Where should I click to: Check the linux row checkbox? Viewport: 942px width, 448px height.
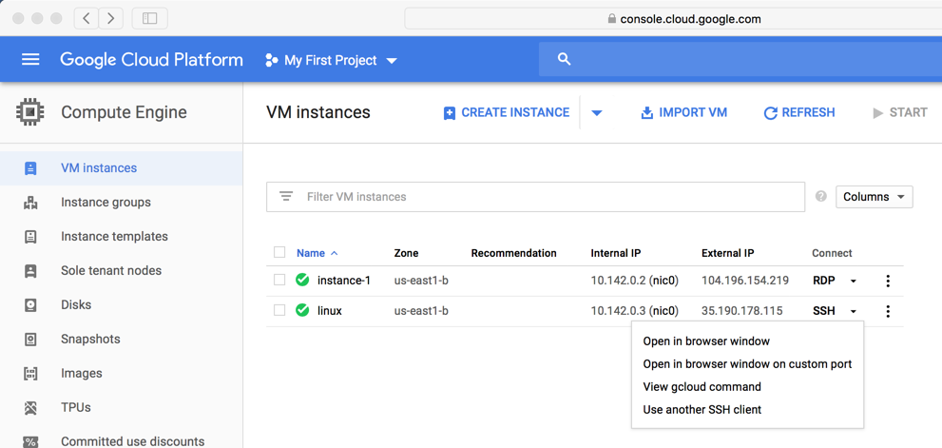279,311
